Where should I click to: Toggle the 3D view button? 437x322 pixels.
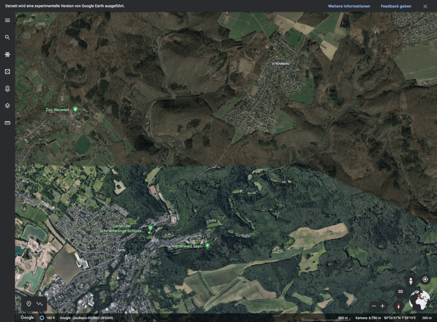400,292
